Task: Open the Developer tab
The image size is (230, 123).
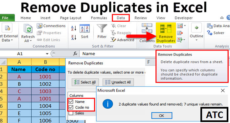Action: (183, 18)
